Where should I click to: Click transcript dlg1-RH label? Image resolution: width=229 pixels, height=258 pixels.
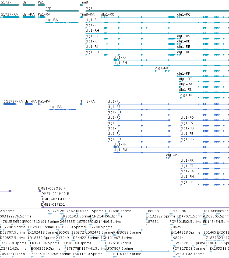coord(92,31)
